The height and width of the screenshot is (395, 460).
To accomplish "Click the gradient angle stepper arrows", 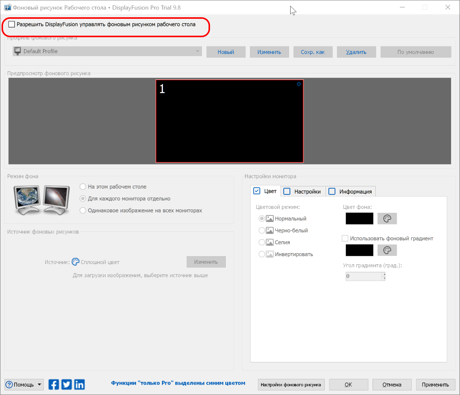I will coord(384,276).
